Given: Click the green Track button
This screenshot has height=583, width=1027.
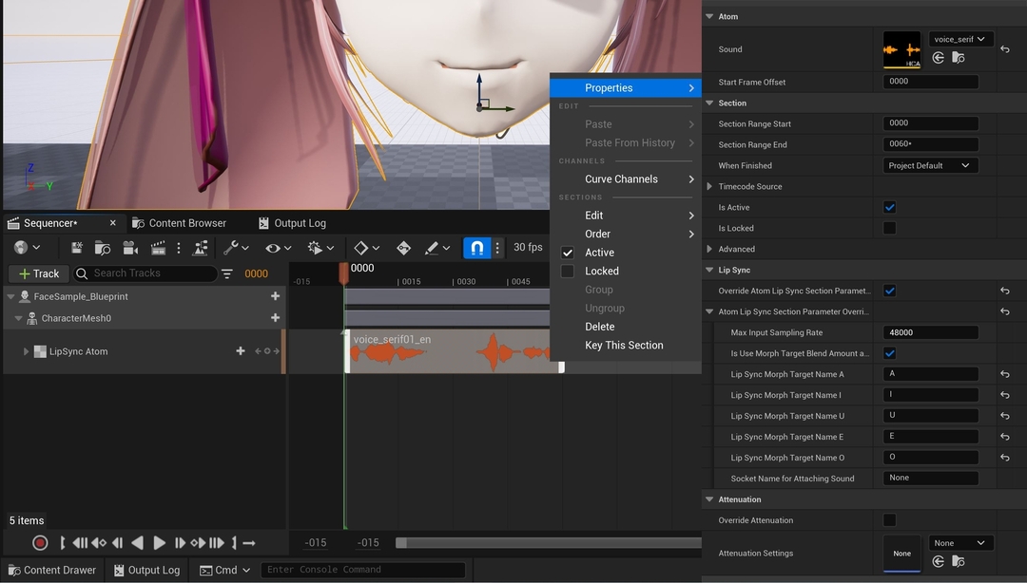Looking at the screenshot, I should [x=37, y=273].
